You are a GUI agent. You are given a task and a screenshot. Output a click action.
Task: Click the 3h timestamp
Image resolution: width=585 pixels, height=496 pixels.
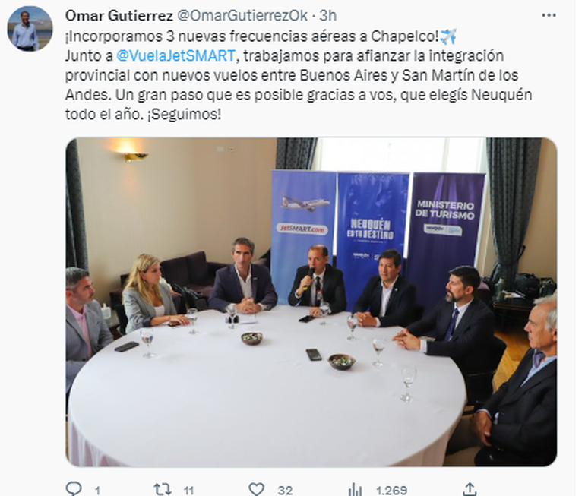(328, 16)
